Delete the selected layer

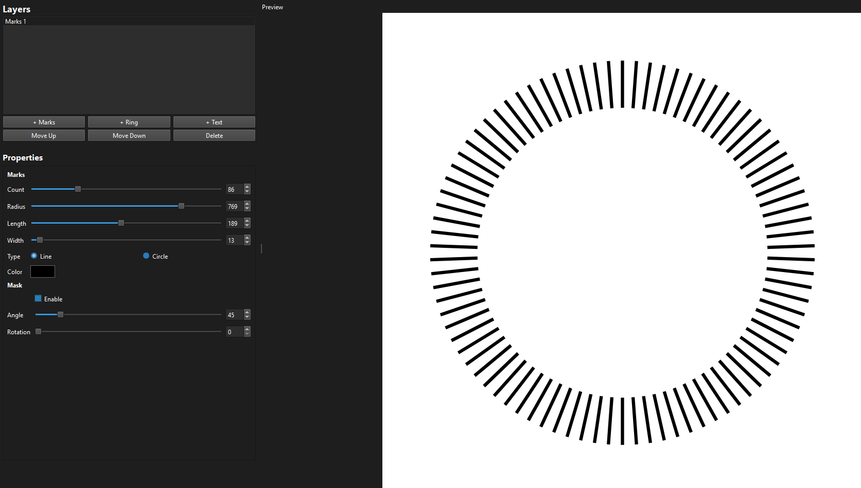214,136
